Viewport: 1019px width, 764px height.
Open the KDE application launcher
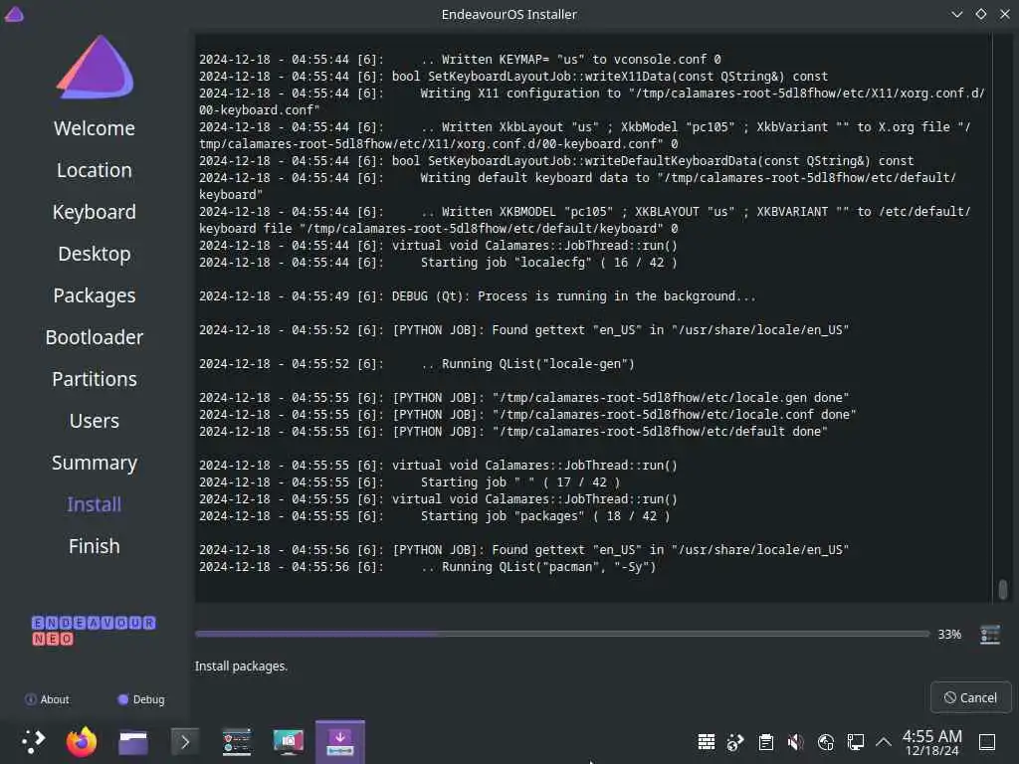tap(33, 741)
